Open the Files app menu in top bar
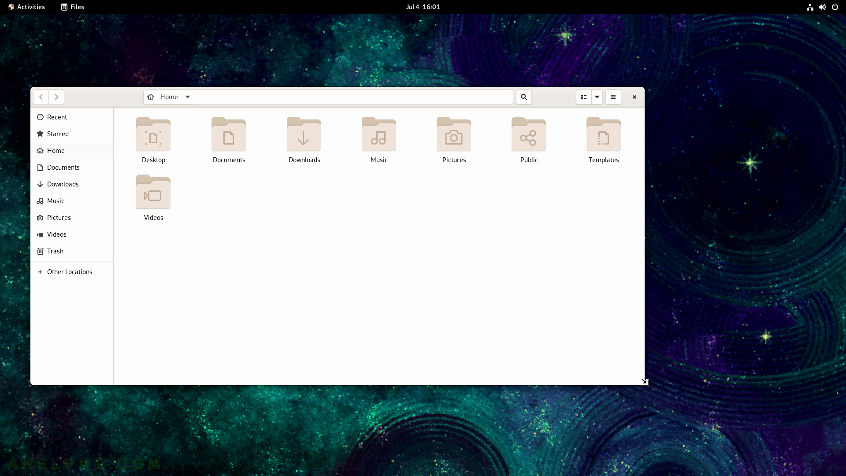The width and height of the screenshot is (846, 476). tap(73, 7)
